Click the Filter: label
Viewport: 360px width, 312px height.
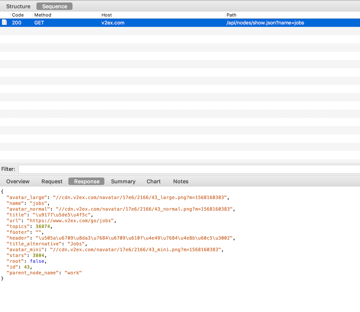click(x=8, y=169)
